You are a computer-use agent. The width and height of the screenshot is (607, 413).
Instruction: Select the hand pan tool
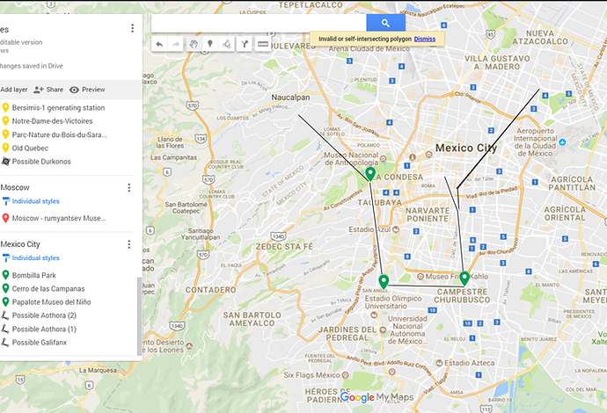(x=194, y=43)
